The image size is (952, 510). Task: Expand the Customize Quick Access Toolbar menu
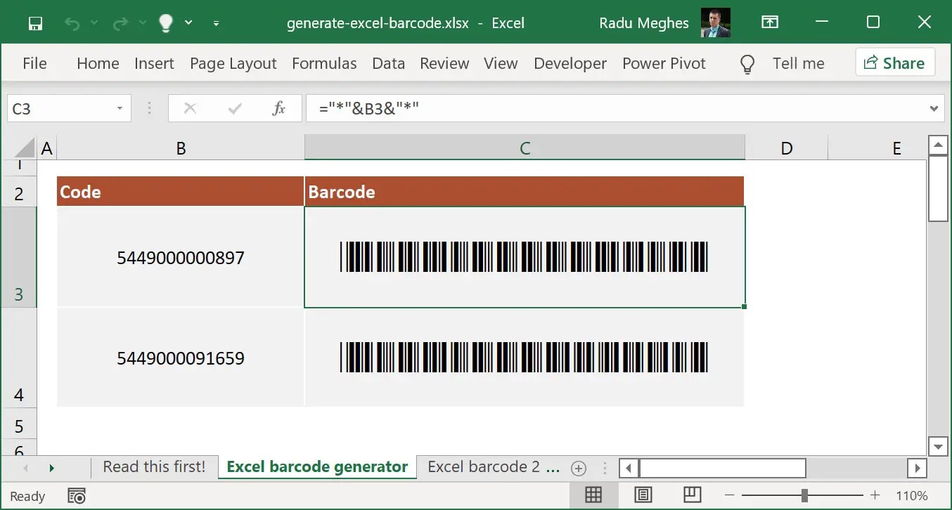point(216,23)
